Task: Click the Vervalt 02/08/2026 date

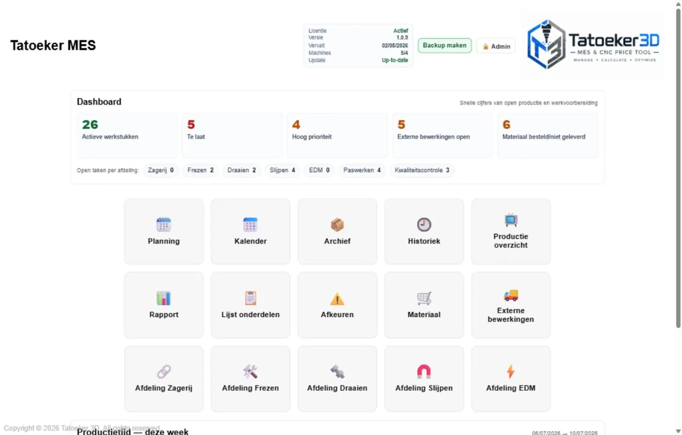Action: click(x=395, y=46)
